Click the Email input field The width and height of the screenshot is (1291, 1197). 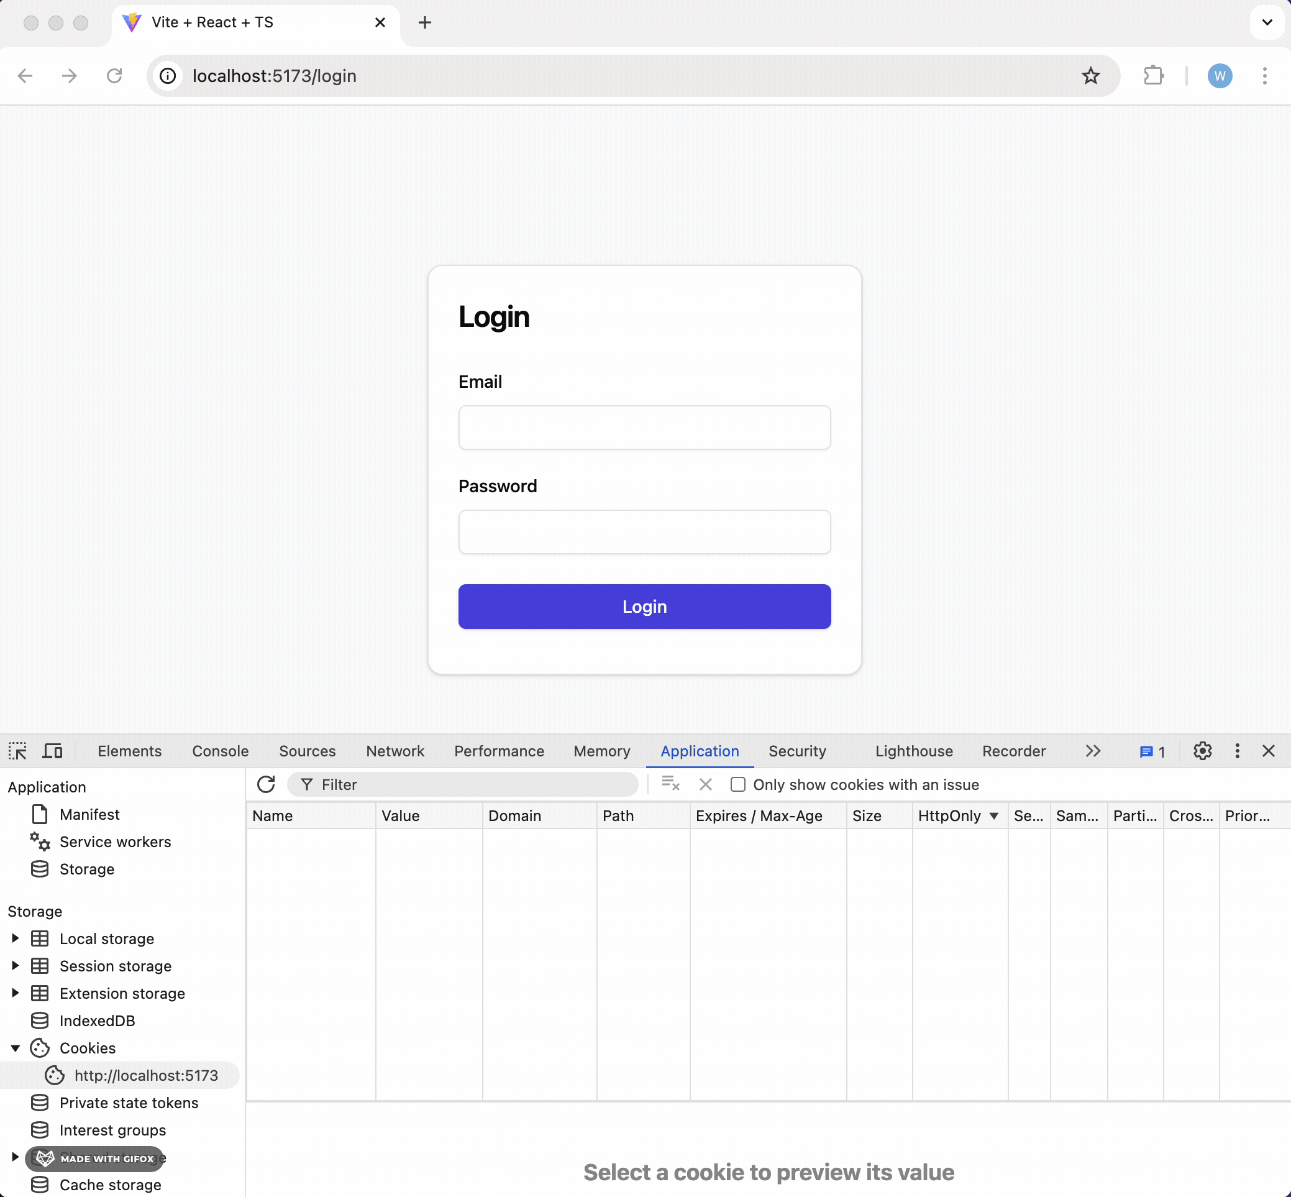click(644, 428)
